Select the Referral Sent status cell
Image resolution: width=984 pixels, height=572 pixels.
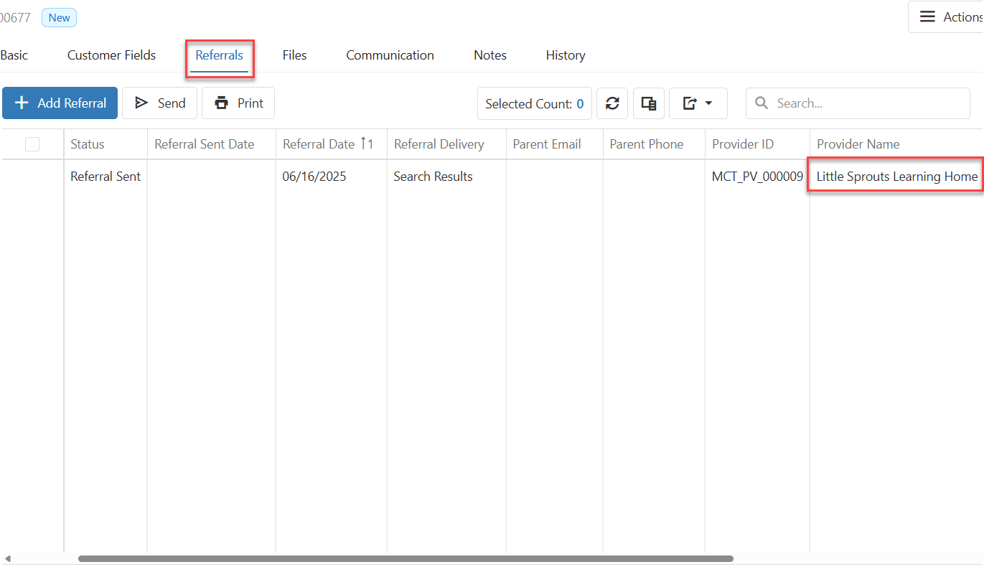(x=106, y=177)
